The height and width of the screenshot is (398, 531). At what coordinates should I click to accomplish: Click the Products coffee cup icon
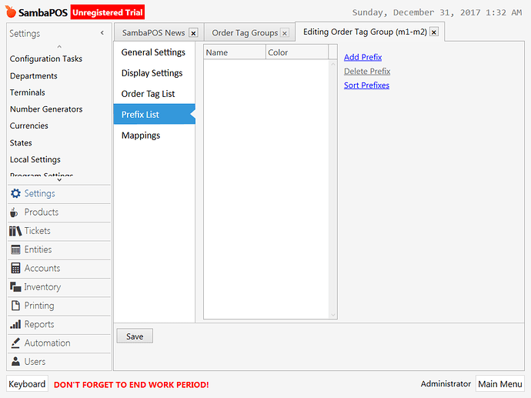pyautogui.click(x=14, y=212)
